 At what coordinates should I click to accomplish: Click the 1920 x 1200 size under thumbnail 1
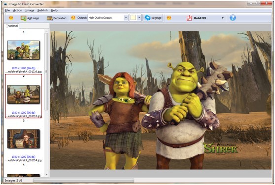pyautogui.click(x=24, y=68)
